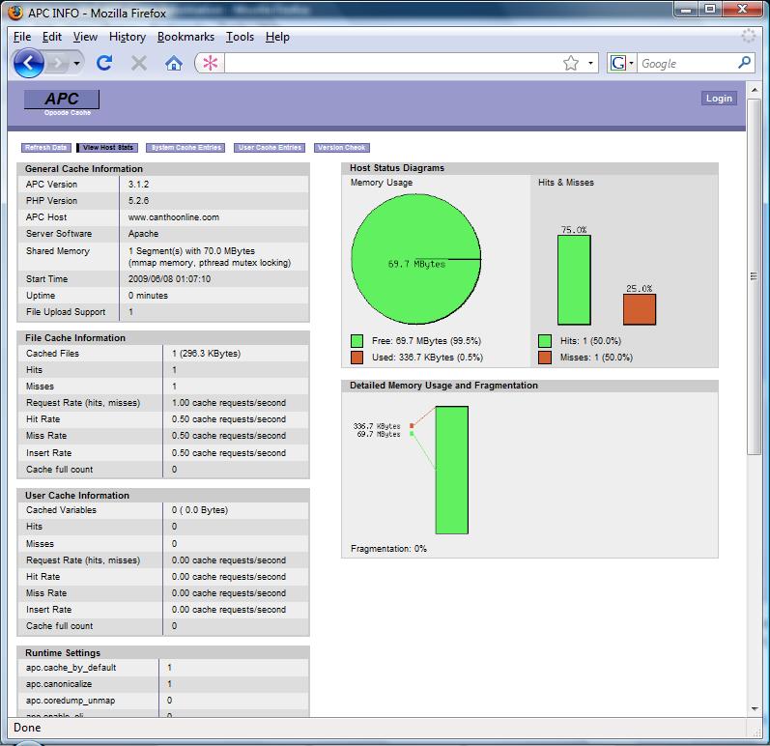Open User Cache Entries tab
This screenshot has width=770, height=746.
point(270,147)
